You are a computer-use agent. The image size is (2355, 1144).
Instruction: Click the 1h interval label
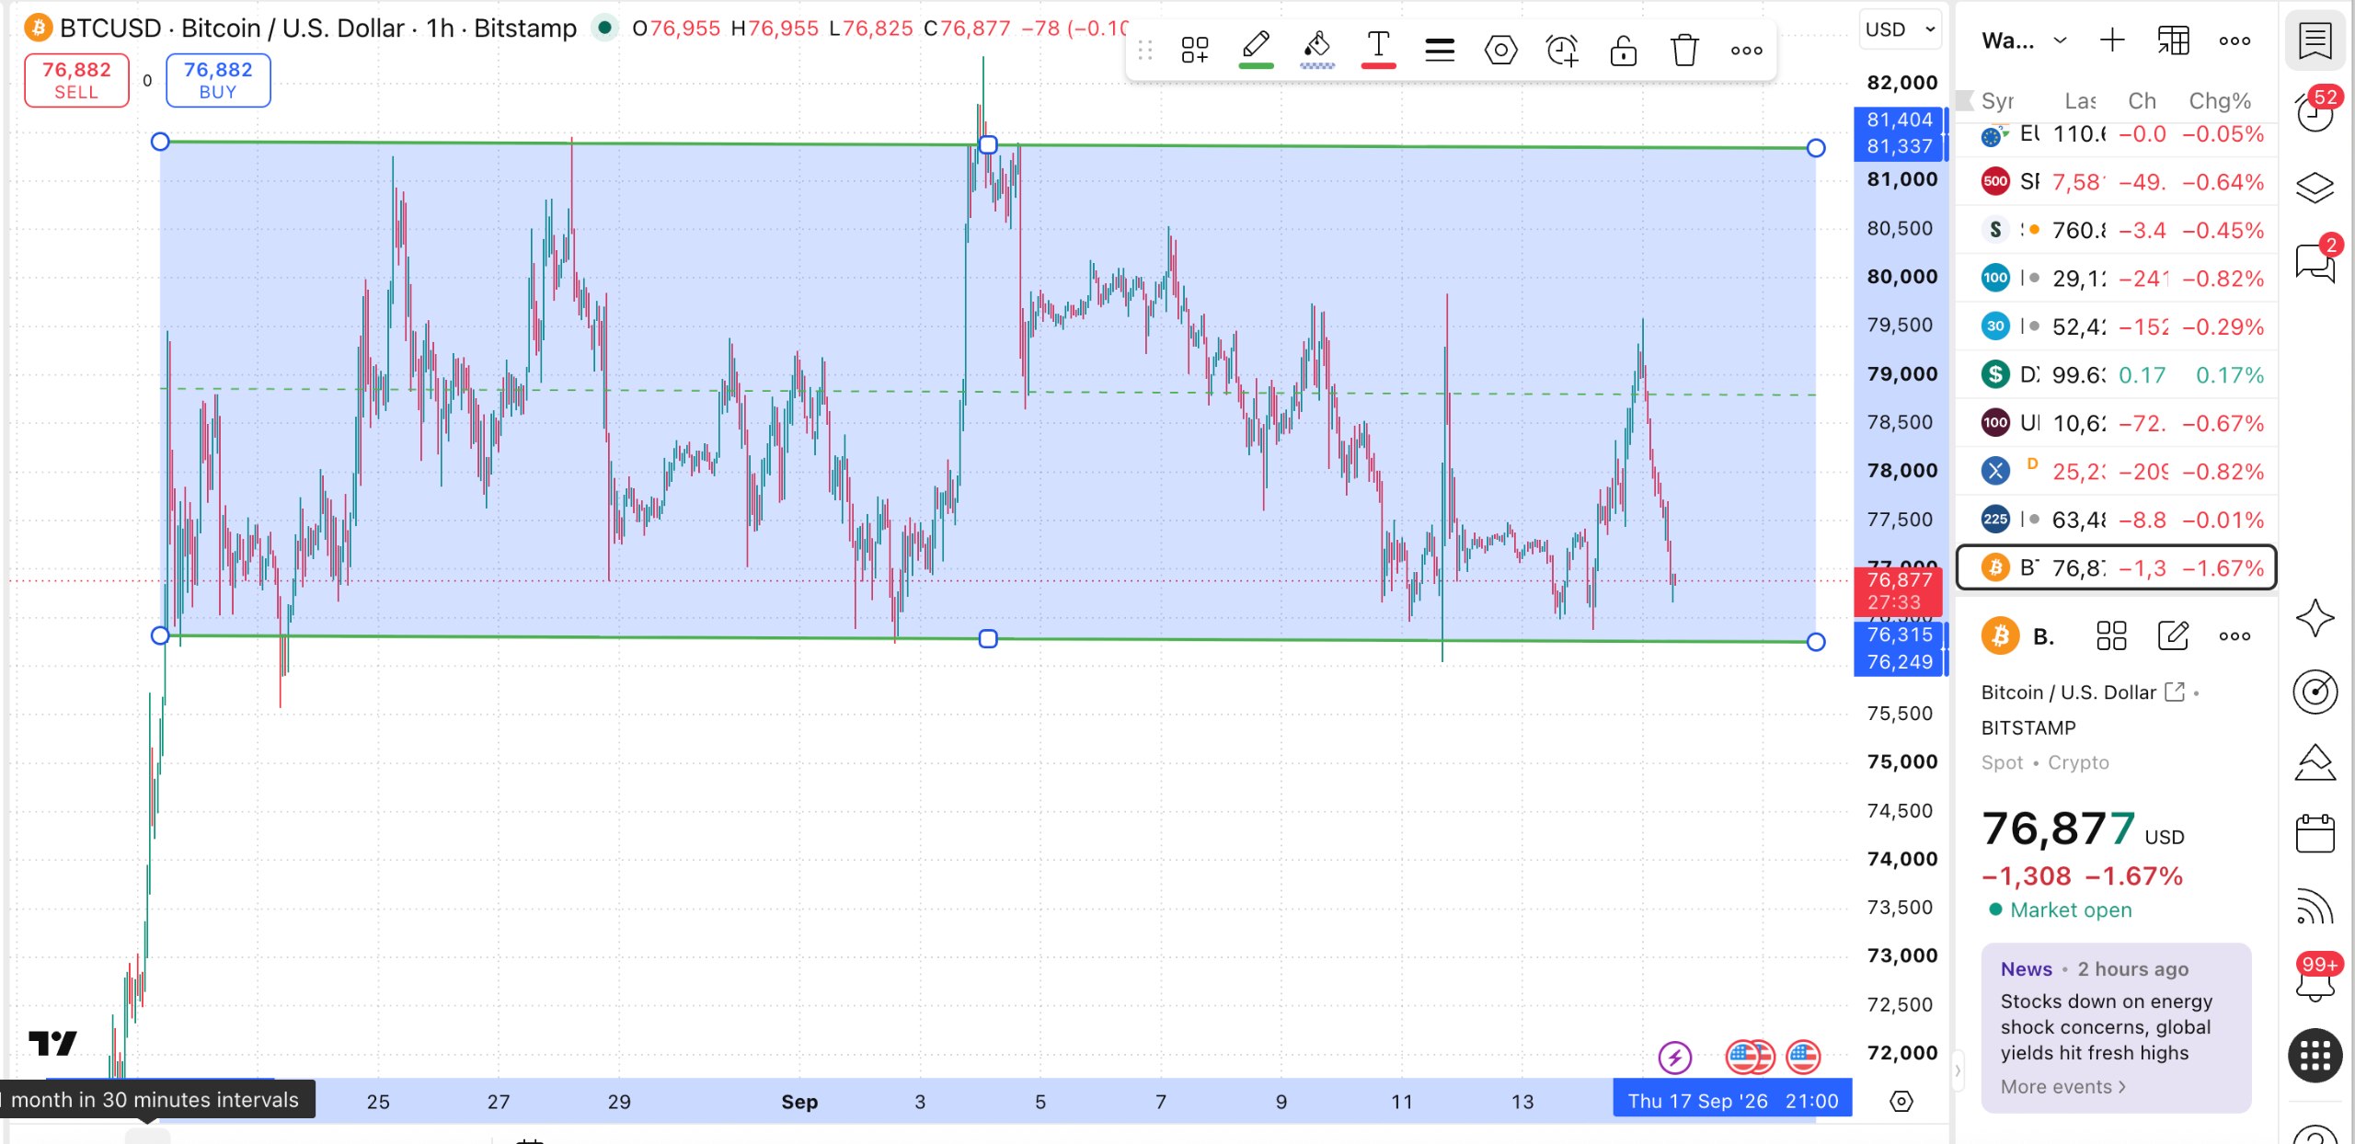[441, 29]
